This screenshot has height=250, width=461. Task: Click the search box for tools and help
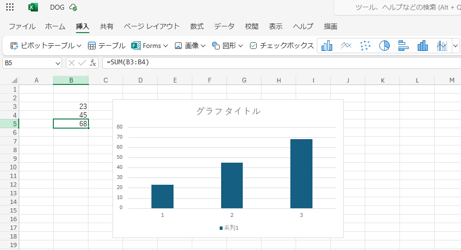pyautogui.click(x=399, y=7)
